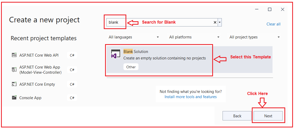Go Back to the previous step
The image size is (294, 129).
tap(237, 116)
